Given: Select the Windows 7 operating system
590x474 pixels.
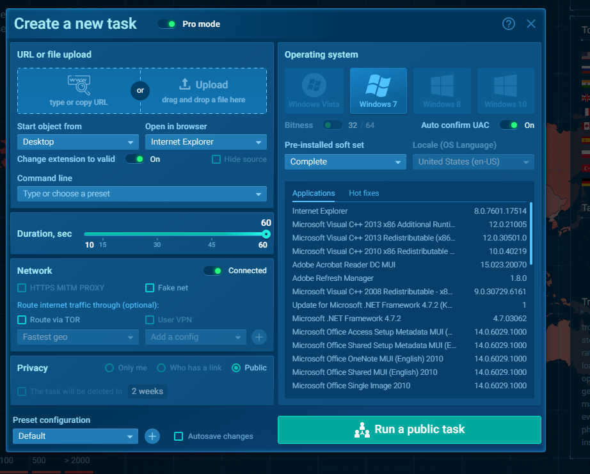Looking at the screenshot, I should coord(378,91).
